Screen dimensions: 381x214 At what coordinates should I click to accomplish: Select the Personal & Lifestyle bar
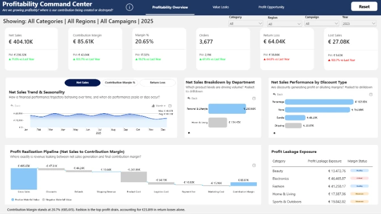227,109
